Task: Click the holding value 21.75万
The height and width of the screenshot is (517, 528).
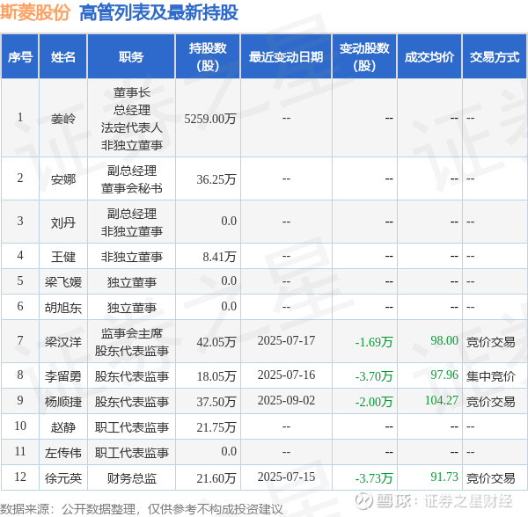Action: click(216, 427)
